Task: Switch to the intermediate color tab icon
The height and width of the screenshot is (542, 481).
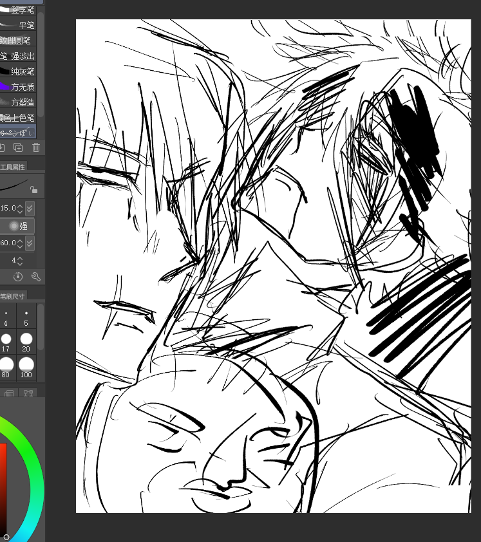Action: (x=28, y=393)
